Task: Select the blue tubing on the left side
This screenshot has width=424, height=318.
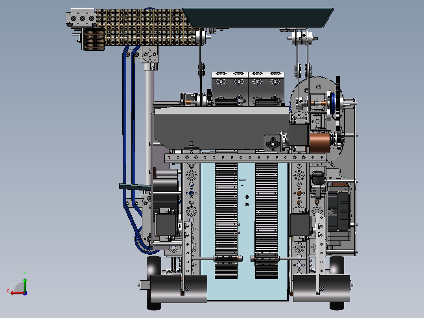Action: point(129,130)
